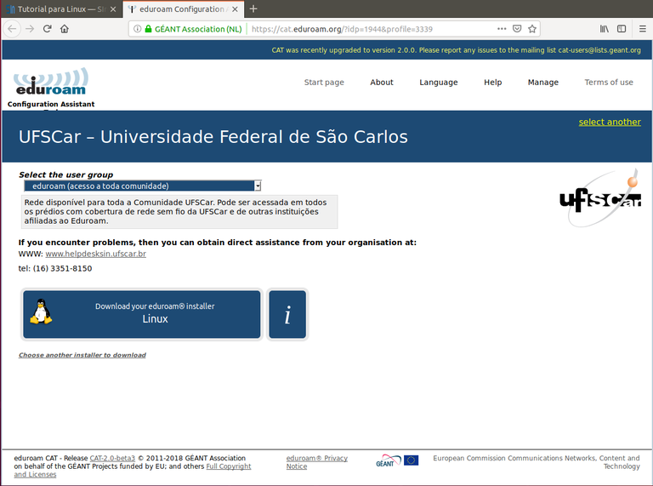Click the 'Rede disponível' description text

pos(175,211)
